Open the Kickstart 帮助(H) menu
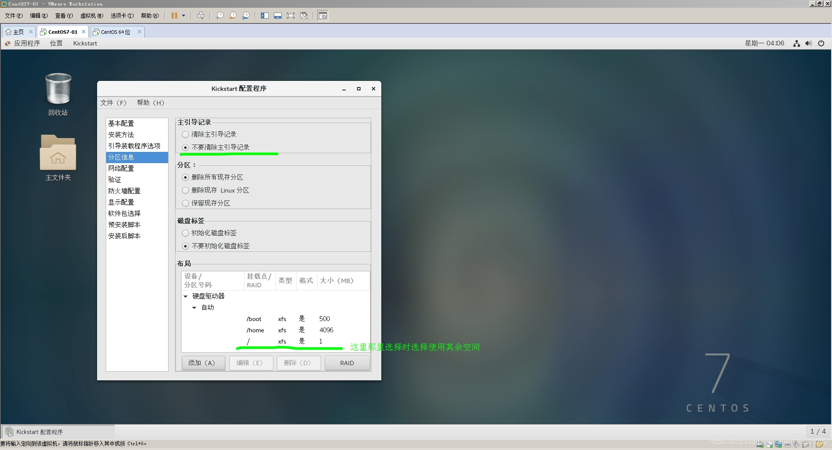 pos(150,103)
